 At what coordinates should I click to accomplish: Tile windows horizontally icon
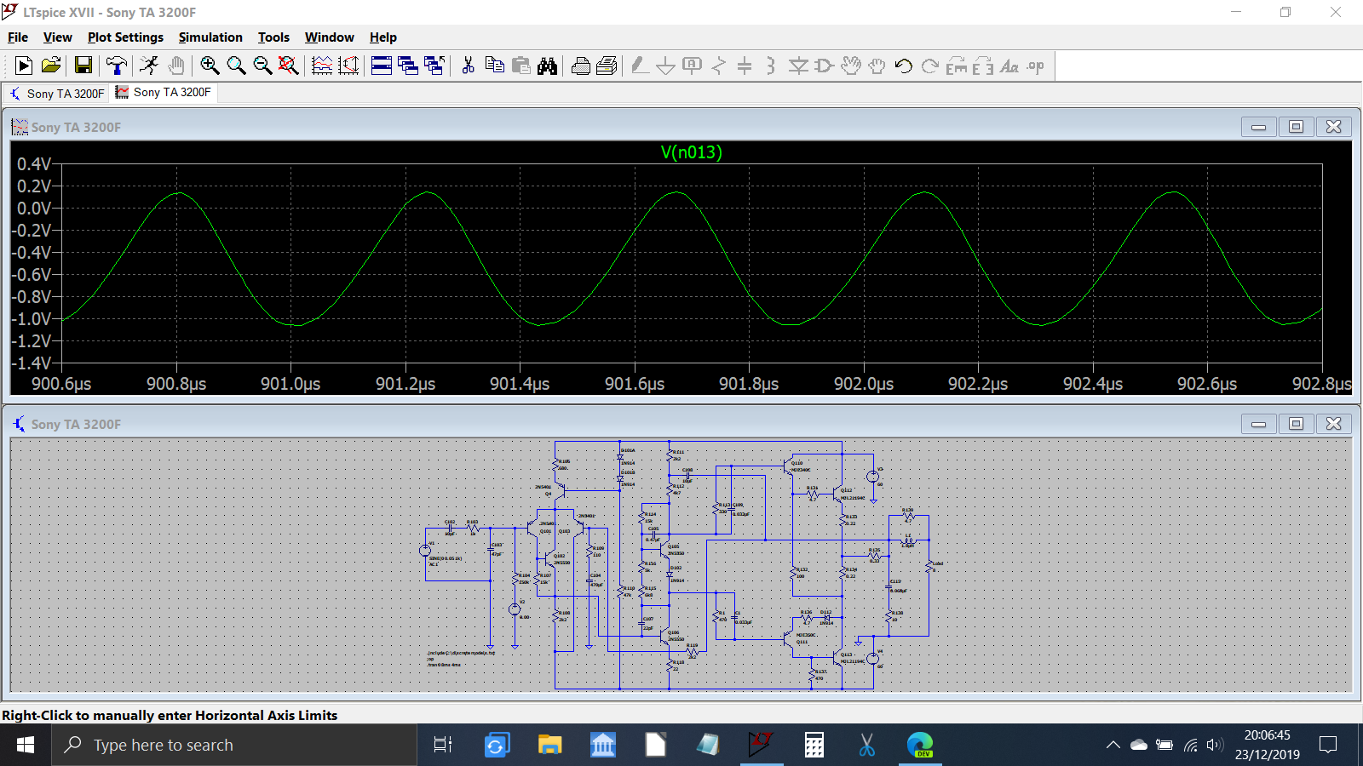[382, 66]
